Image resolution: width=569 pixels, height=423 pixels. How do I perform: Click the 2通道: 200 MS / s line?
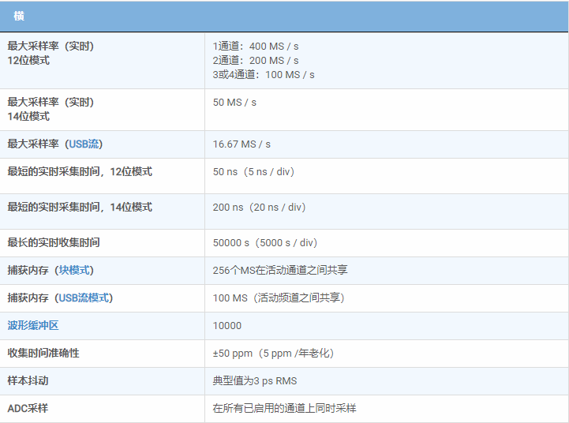[x=256, y=60]
